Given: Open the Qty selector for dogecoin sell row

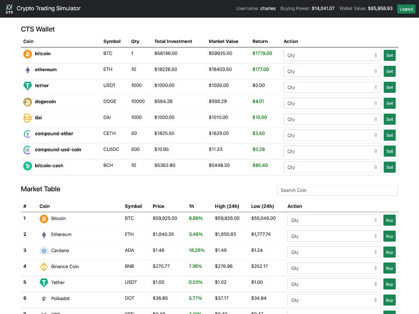Looking at the screenshot, I should (x=332, y=103).
